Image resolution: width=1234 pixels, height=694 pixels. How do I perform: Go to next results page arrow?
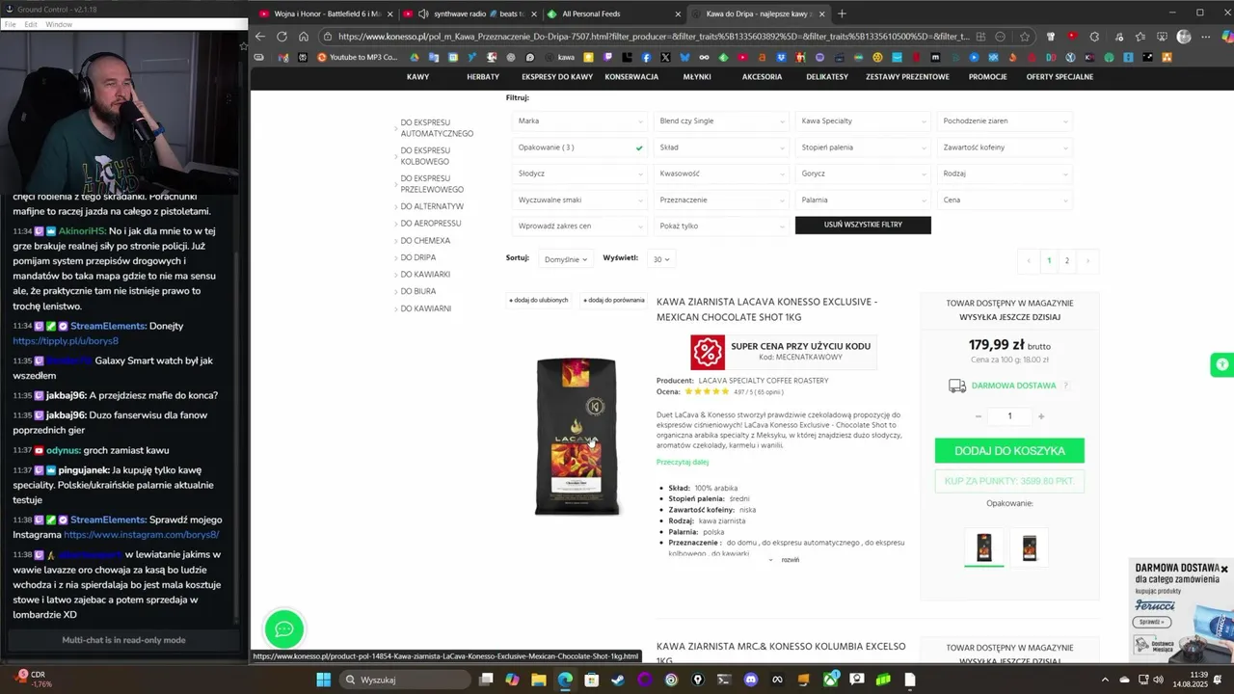click(1087, 260)
